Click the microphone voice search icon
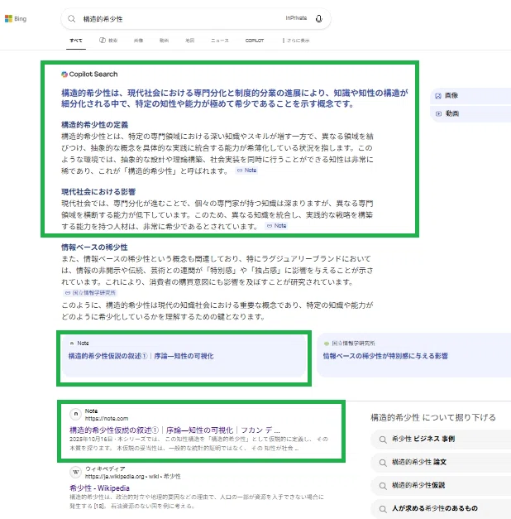The width and height of the screenshot is (511, 519). point(319,18)
